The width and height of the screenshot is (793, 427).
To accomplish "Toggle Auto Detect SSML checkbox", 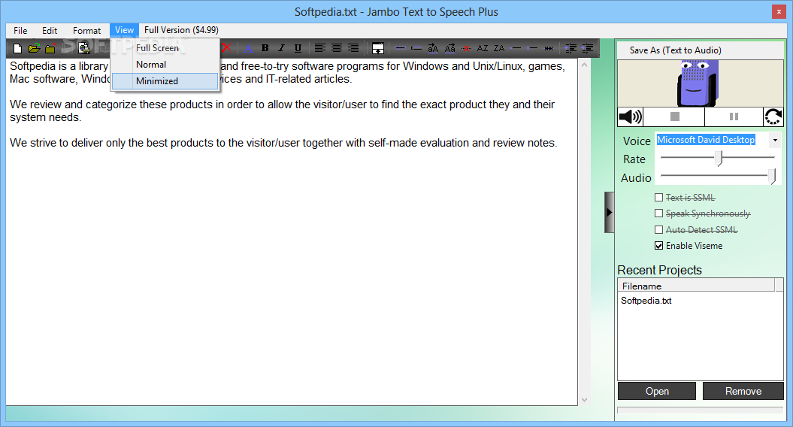I will (x=658, y=230).
